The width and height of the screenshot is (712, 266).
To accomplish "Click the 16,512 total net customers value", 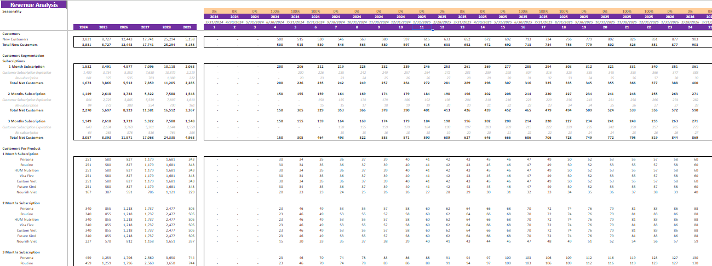I will click(166, 110).
